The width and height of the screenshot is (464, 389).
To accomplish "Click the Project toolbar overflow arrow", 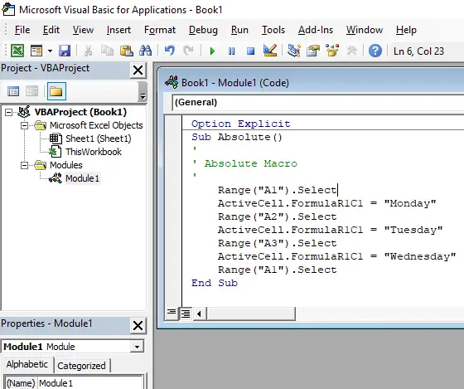I will (143, 96).
